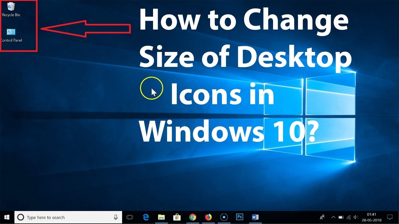Open Task View from the taskbar

130,217
